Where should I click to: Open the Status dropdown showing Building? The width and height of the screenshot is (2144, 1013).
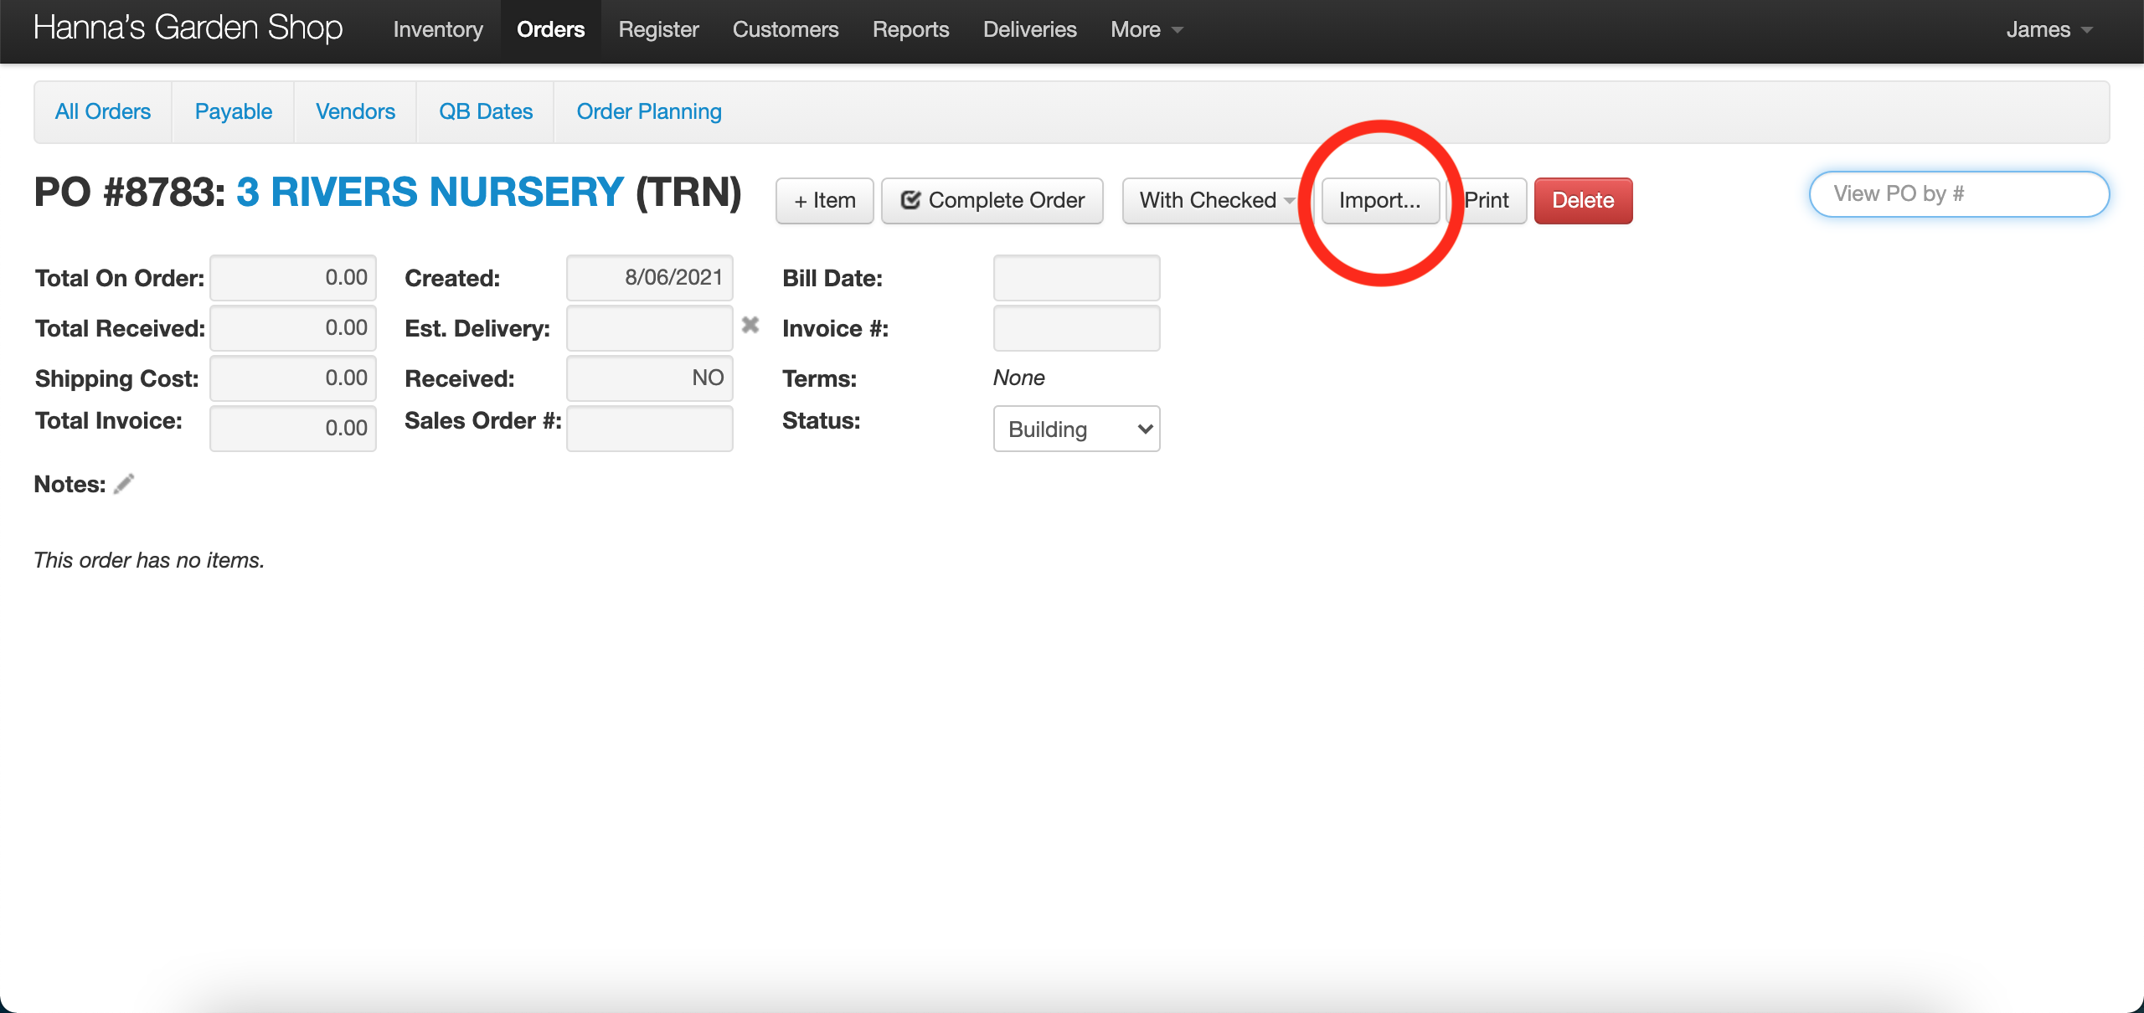(1076, 429)
